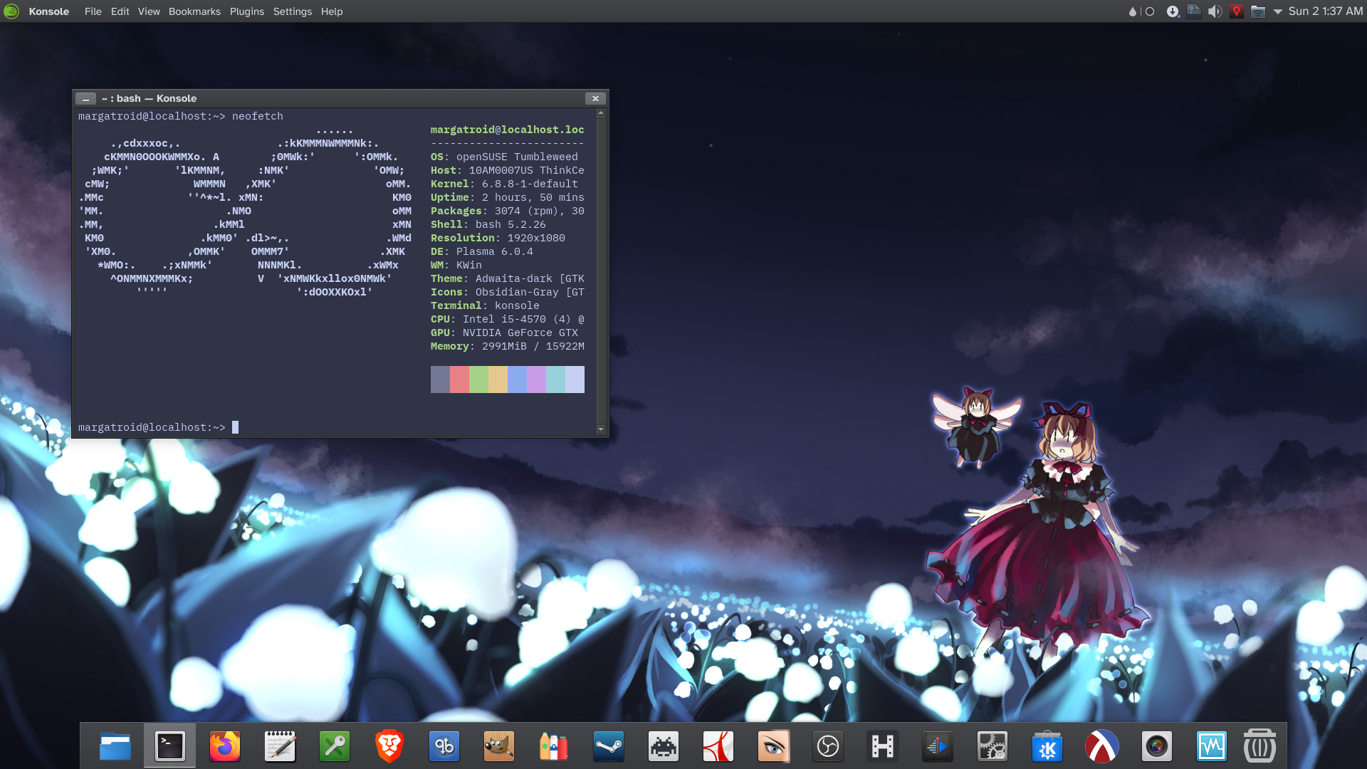This screenshot has width=1367, height=769.
Task: Open the system monitor waveform icon
Action: [x=1212, y=746]
